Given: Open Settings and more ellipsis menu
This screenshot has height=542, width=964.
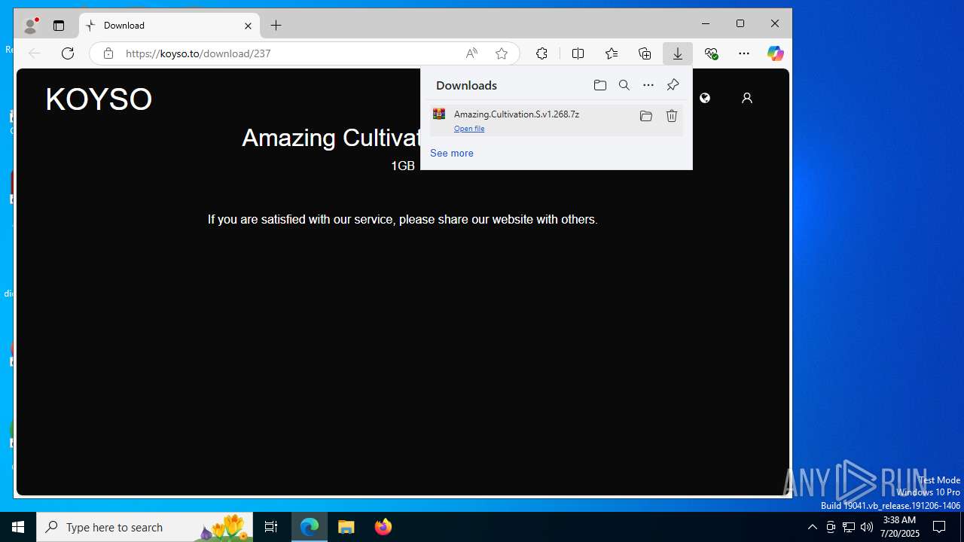Looking at the screenshot, I should tap(744, 53).
